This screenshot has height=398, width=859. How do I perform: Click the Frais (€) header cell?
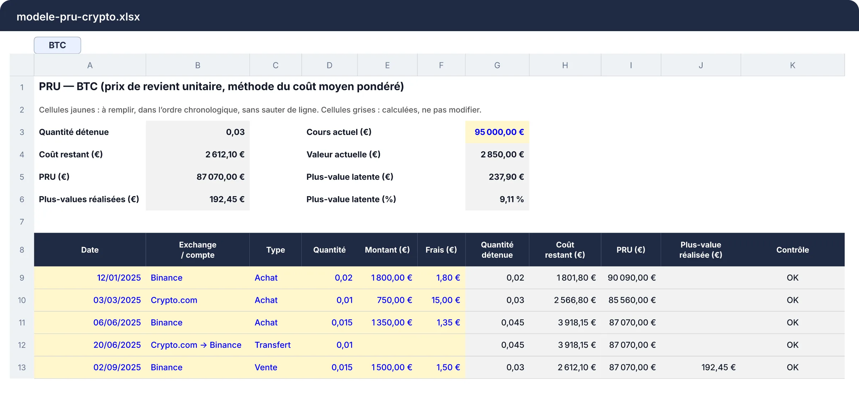pyautogui.click(x=441, y=250)
